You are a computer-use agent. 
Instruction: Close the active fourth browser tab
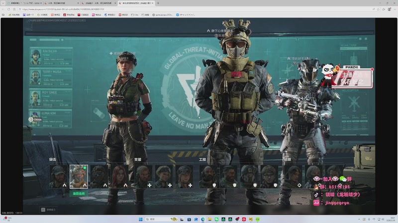tap(153, 3)
